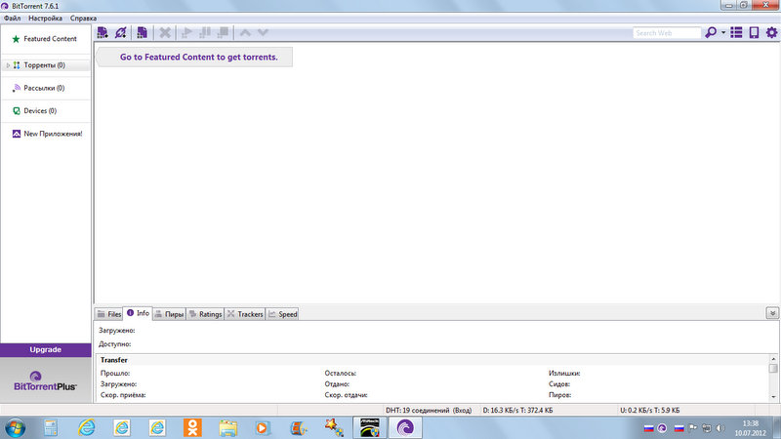Switch to the Speed tab
The width and height of the screenshot is (781, 439).
282,314
